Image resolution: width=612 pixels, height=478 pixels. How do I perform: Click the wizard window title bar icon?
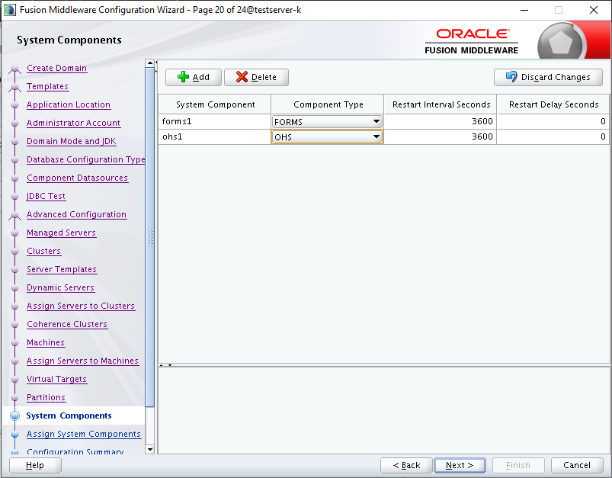[x=10, y=10]
